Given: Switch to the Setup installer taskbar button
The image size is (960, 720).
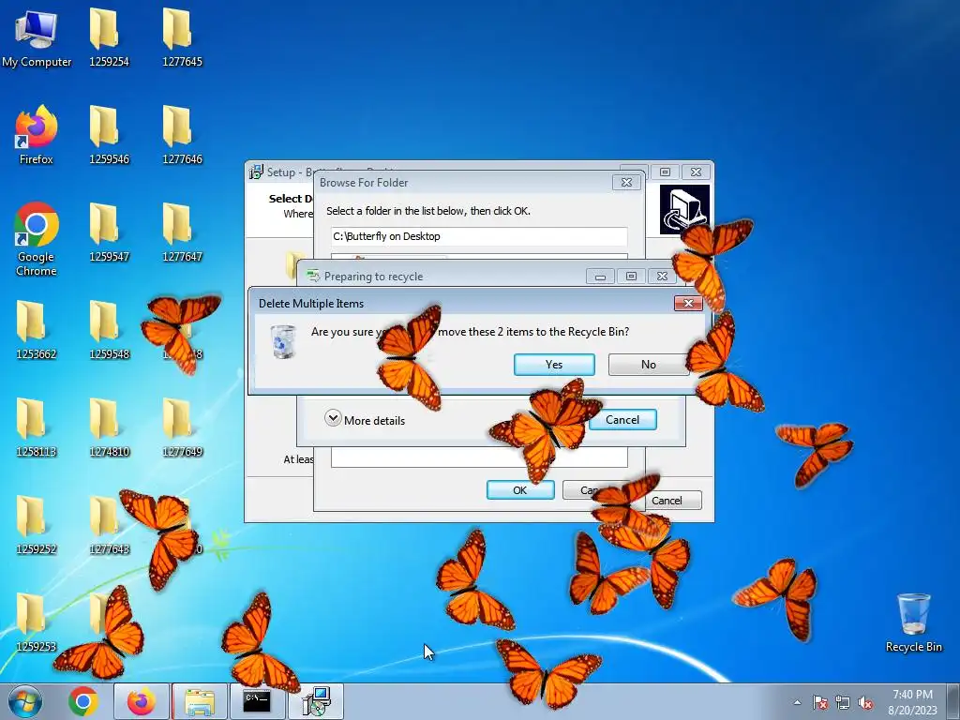Looking at the screenshot, I should 317,701.
